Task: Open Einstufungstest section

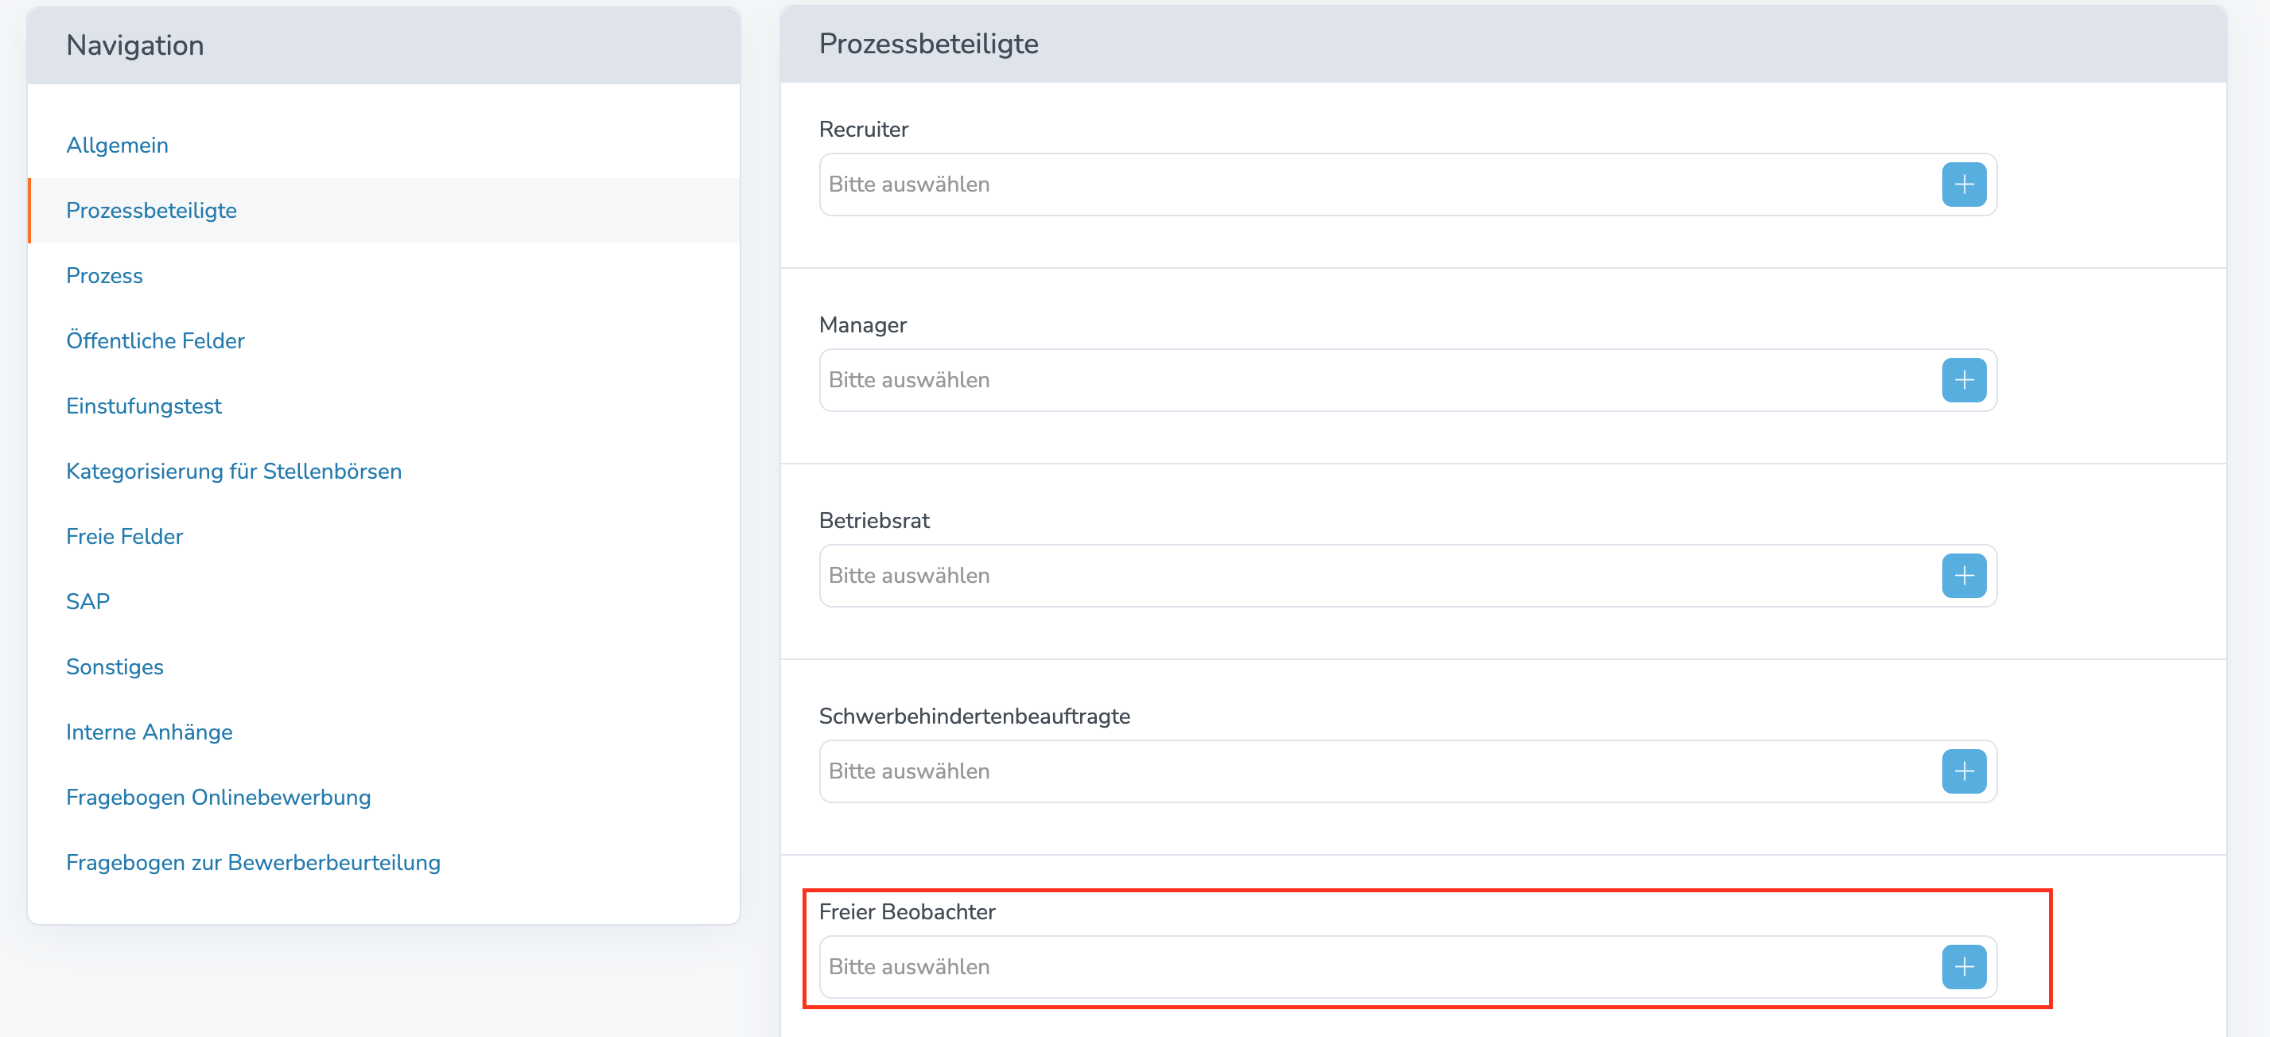Action: 144,406
